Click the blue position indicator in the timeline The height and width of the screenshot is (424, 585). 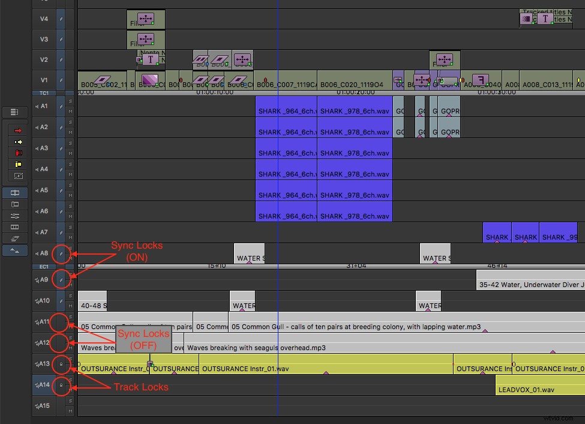coord(278,180)
